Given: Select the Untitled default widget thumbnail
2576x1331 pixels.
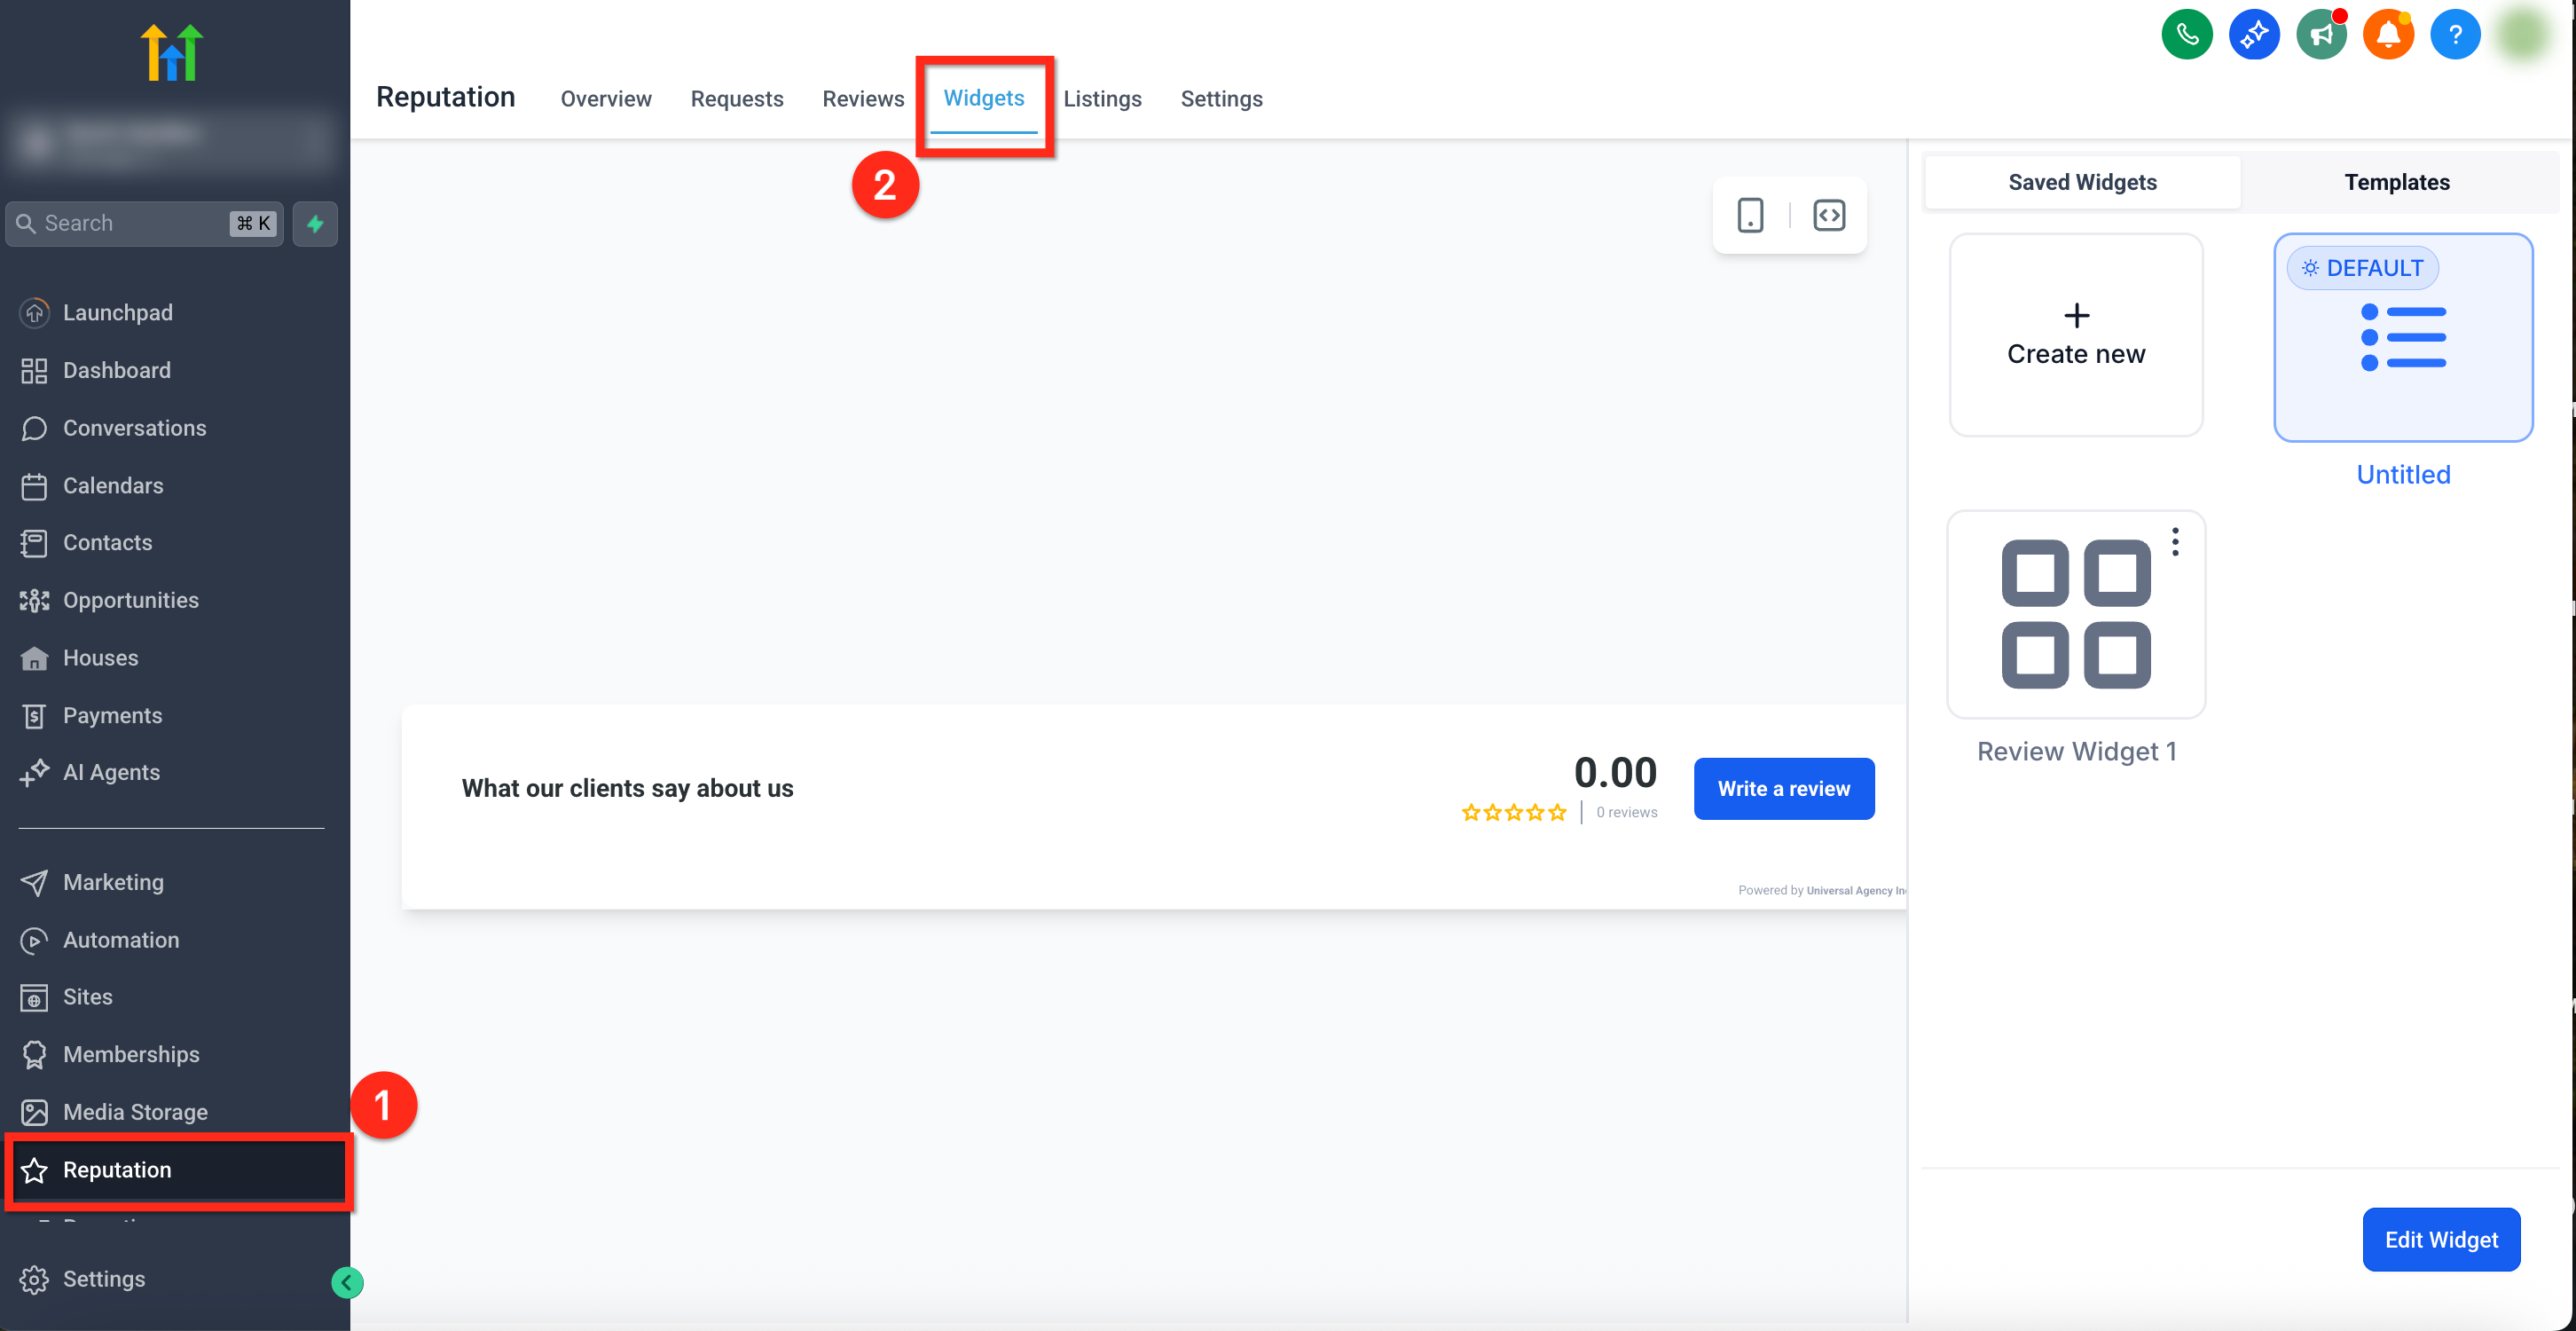Looking at the screenshot, I should 2402,338.
